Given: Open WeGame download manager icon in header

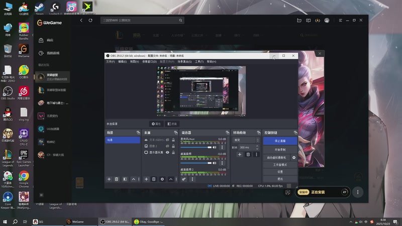Looking at the screenshot, I should [318, 20].
